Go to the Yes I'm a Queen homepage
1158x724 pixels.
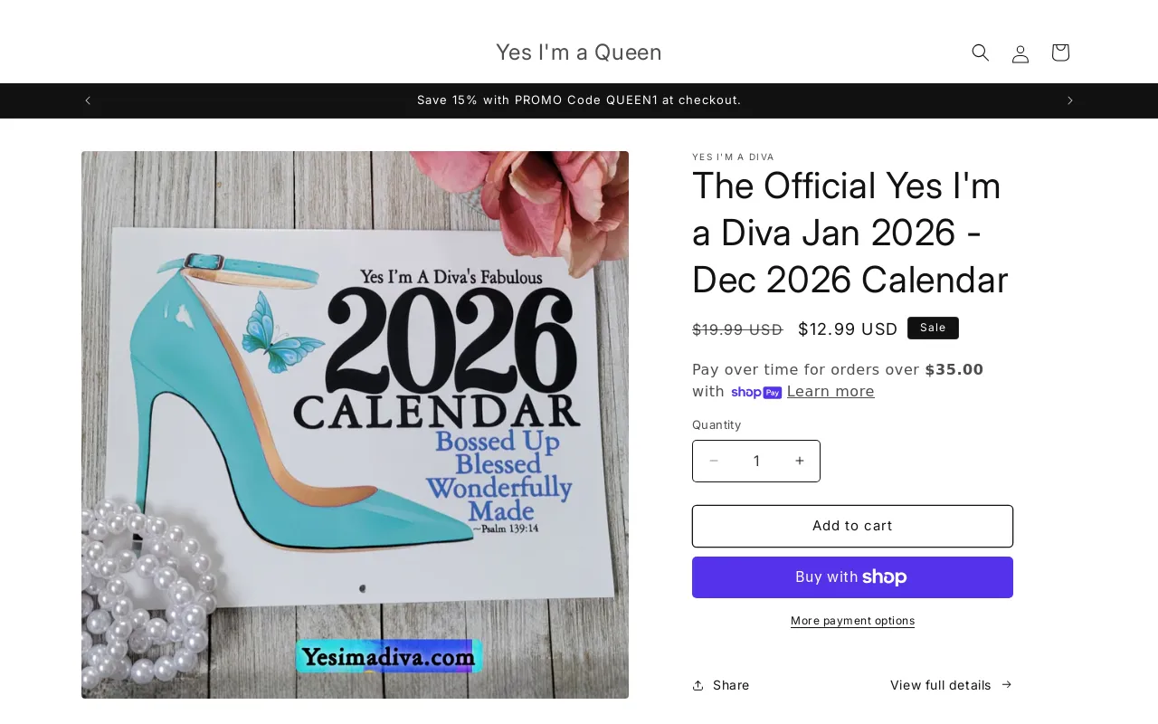578,52
